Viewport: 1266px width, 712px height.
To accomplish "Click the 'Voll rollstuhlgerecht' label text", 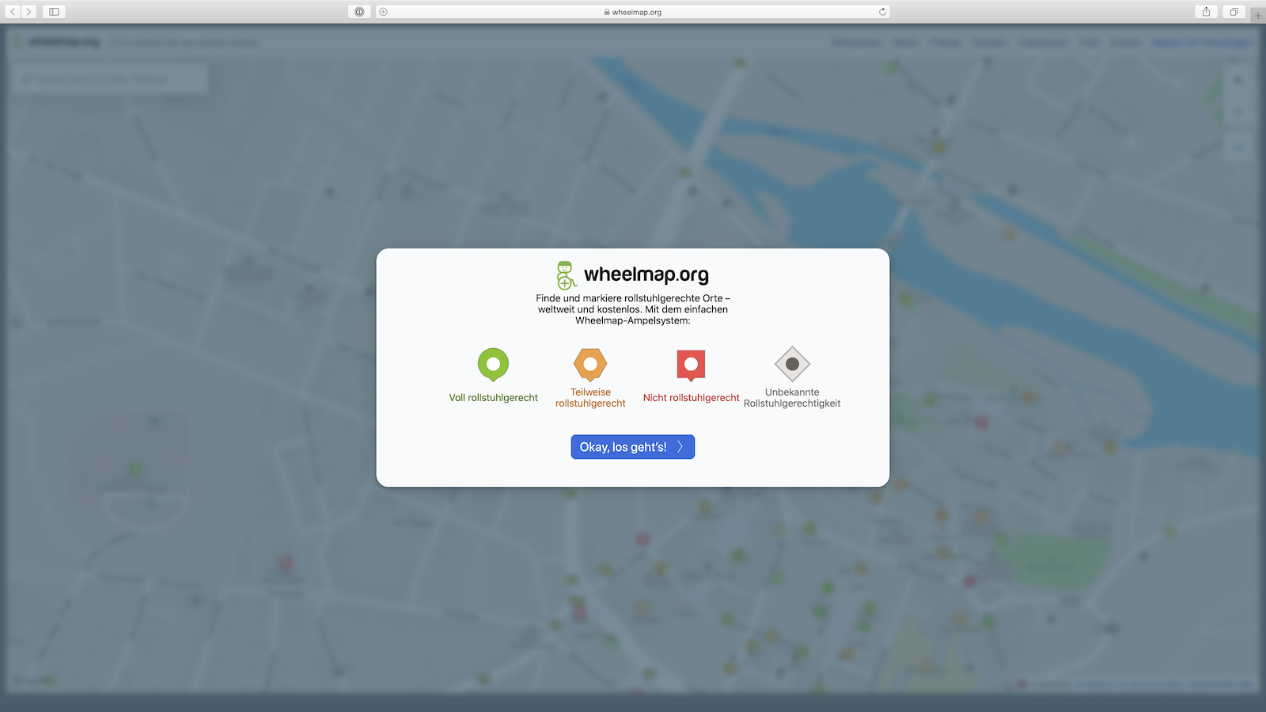I will [x=494, y=398].
